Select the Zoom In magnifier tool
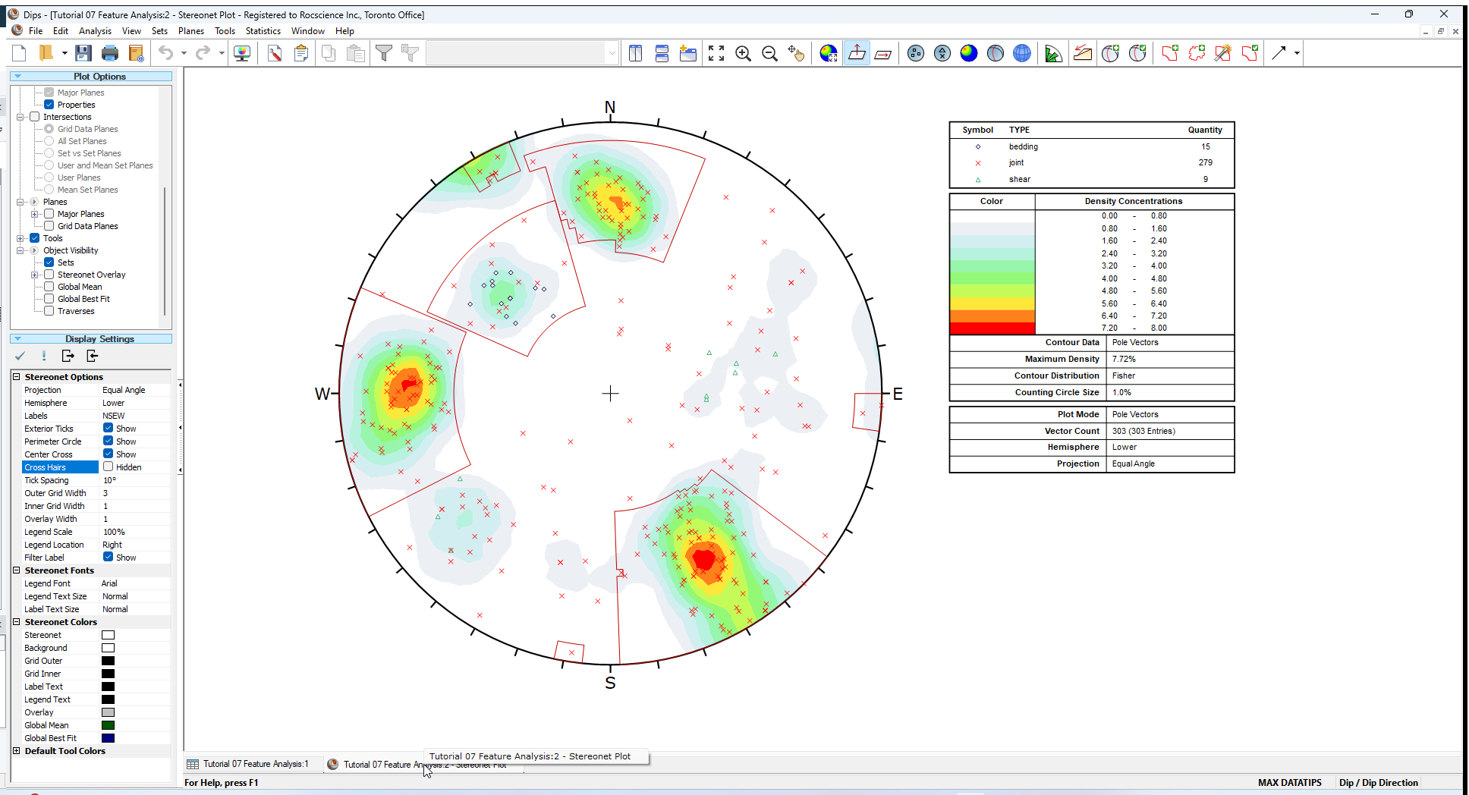Image resolution: width=1469 pixels, height=795 pixels. (x=743, y=53)
